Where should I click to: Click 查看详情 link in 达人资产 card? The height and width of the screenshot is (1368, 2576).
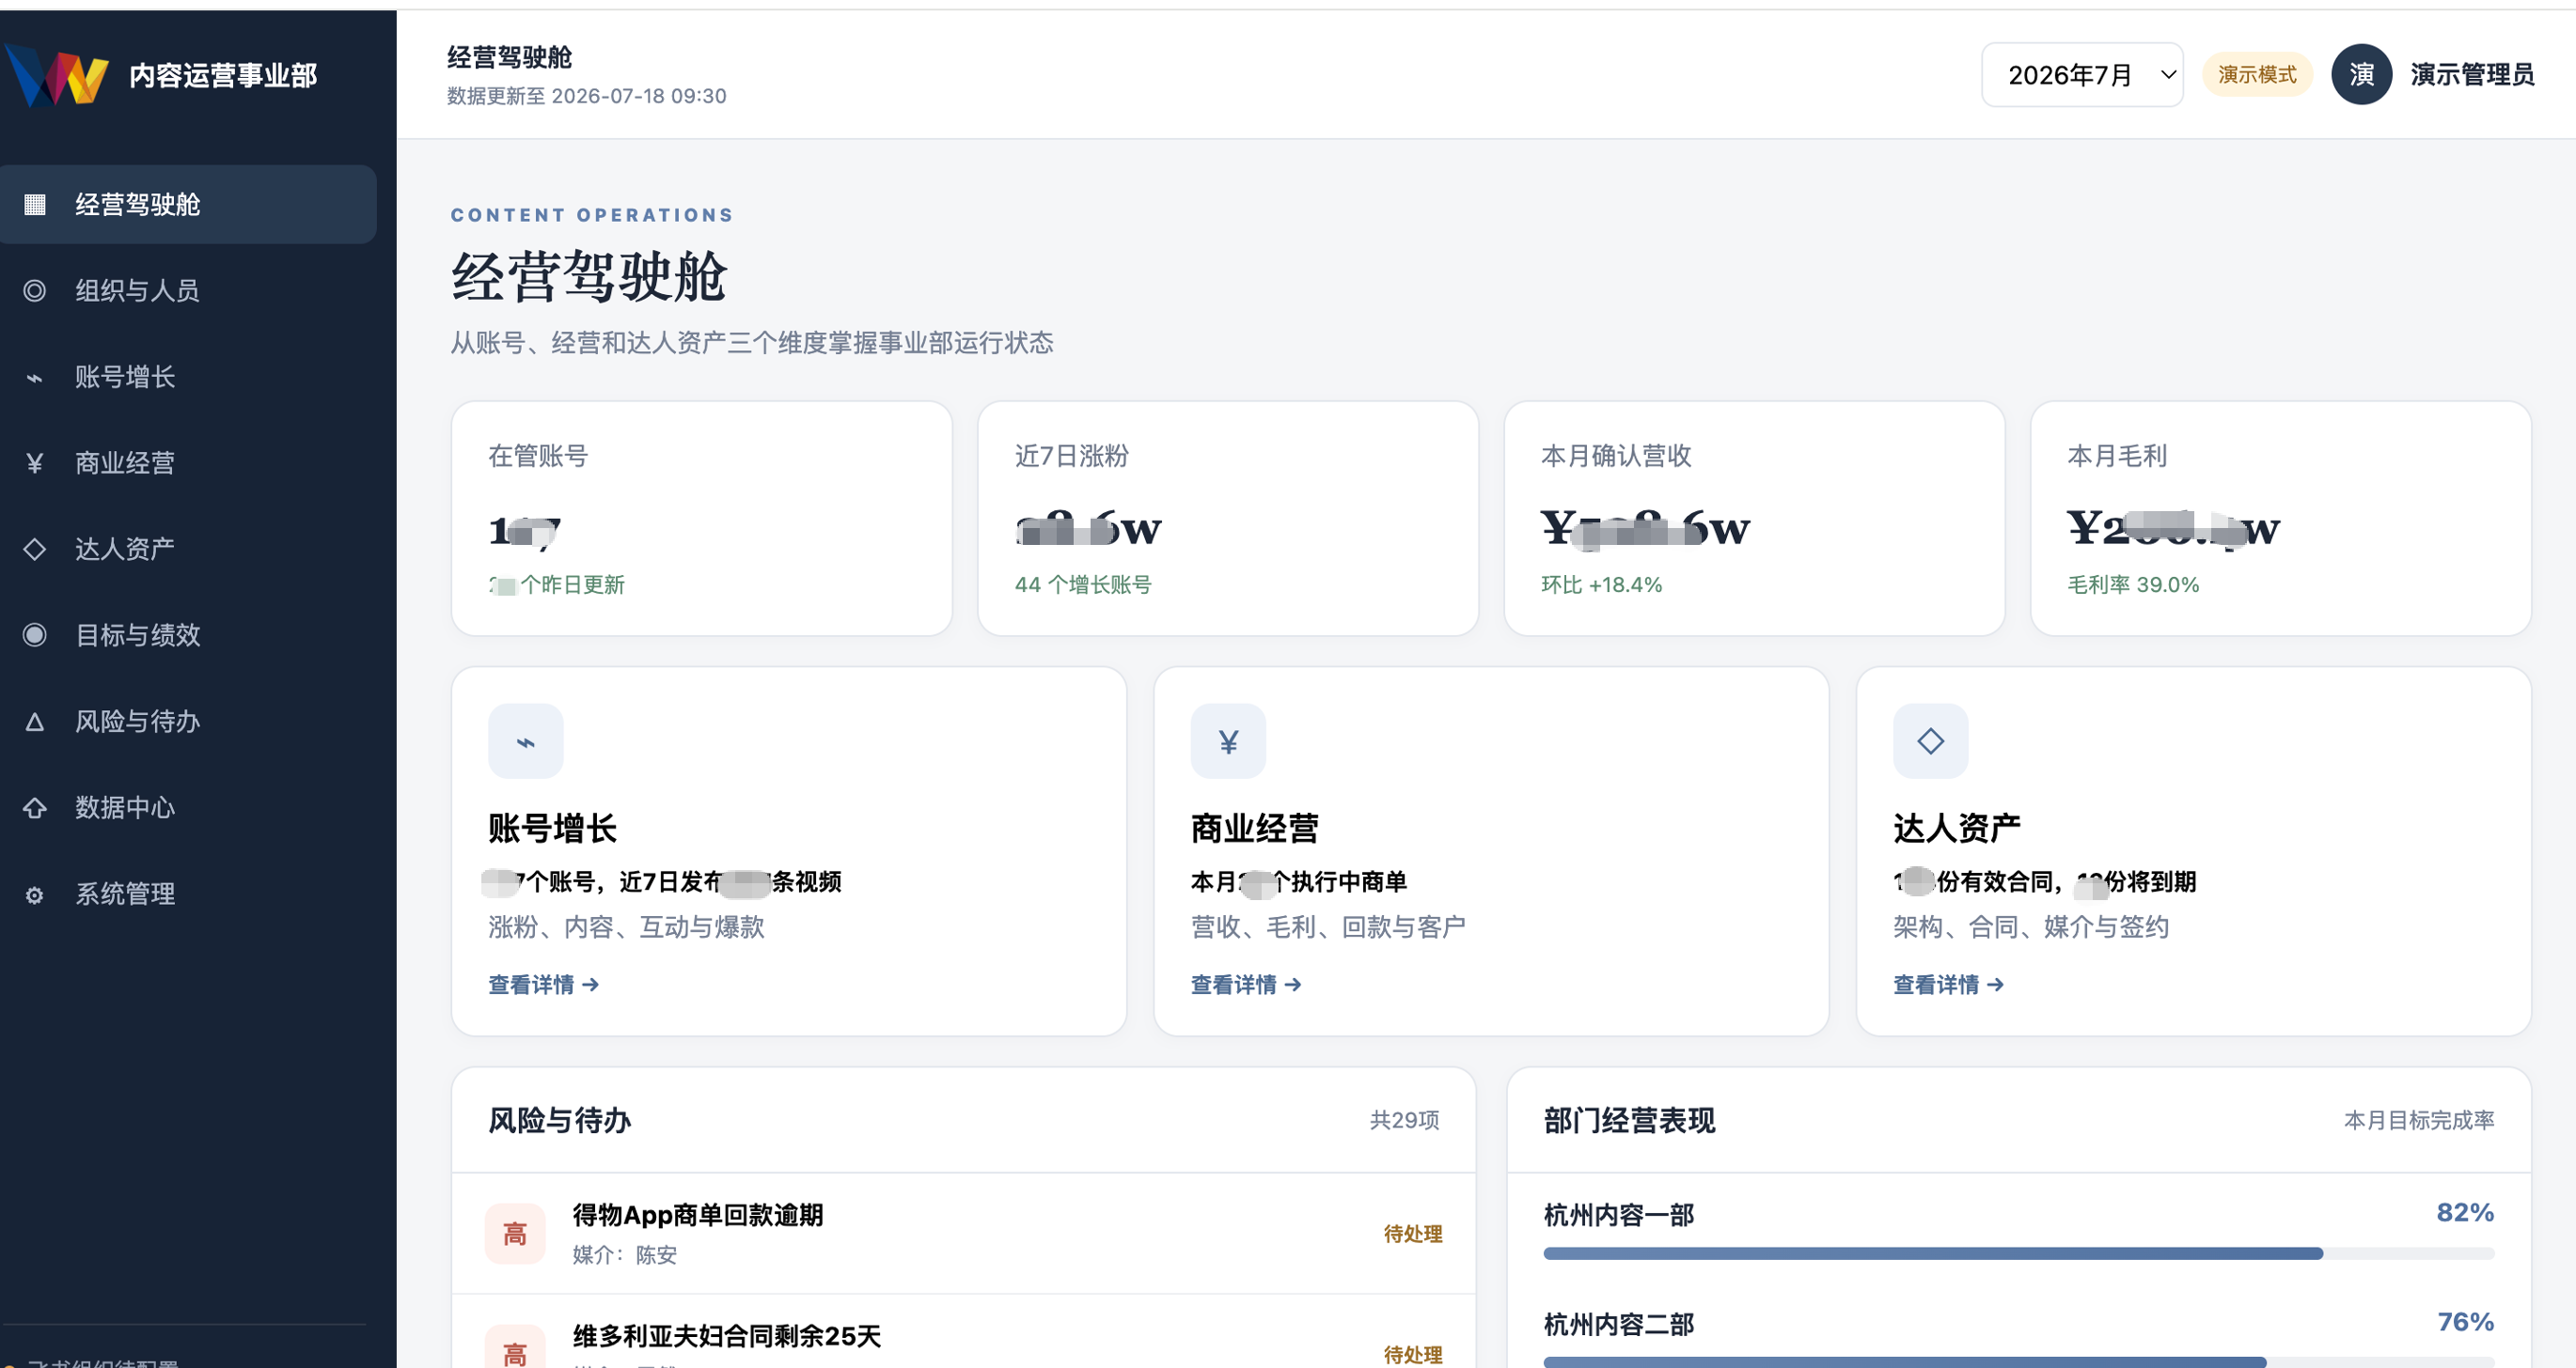[1948, 985]
